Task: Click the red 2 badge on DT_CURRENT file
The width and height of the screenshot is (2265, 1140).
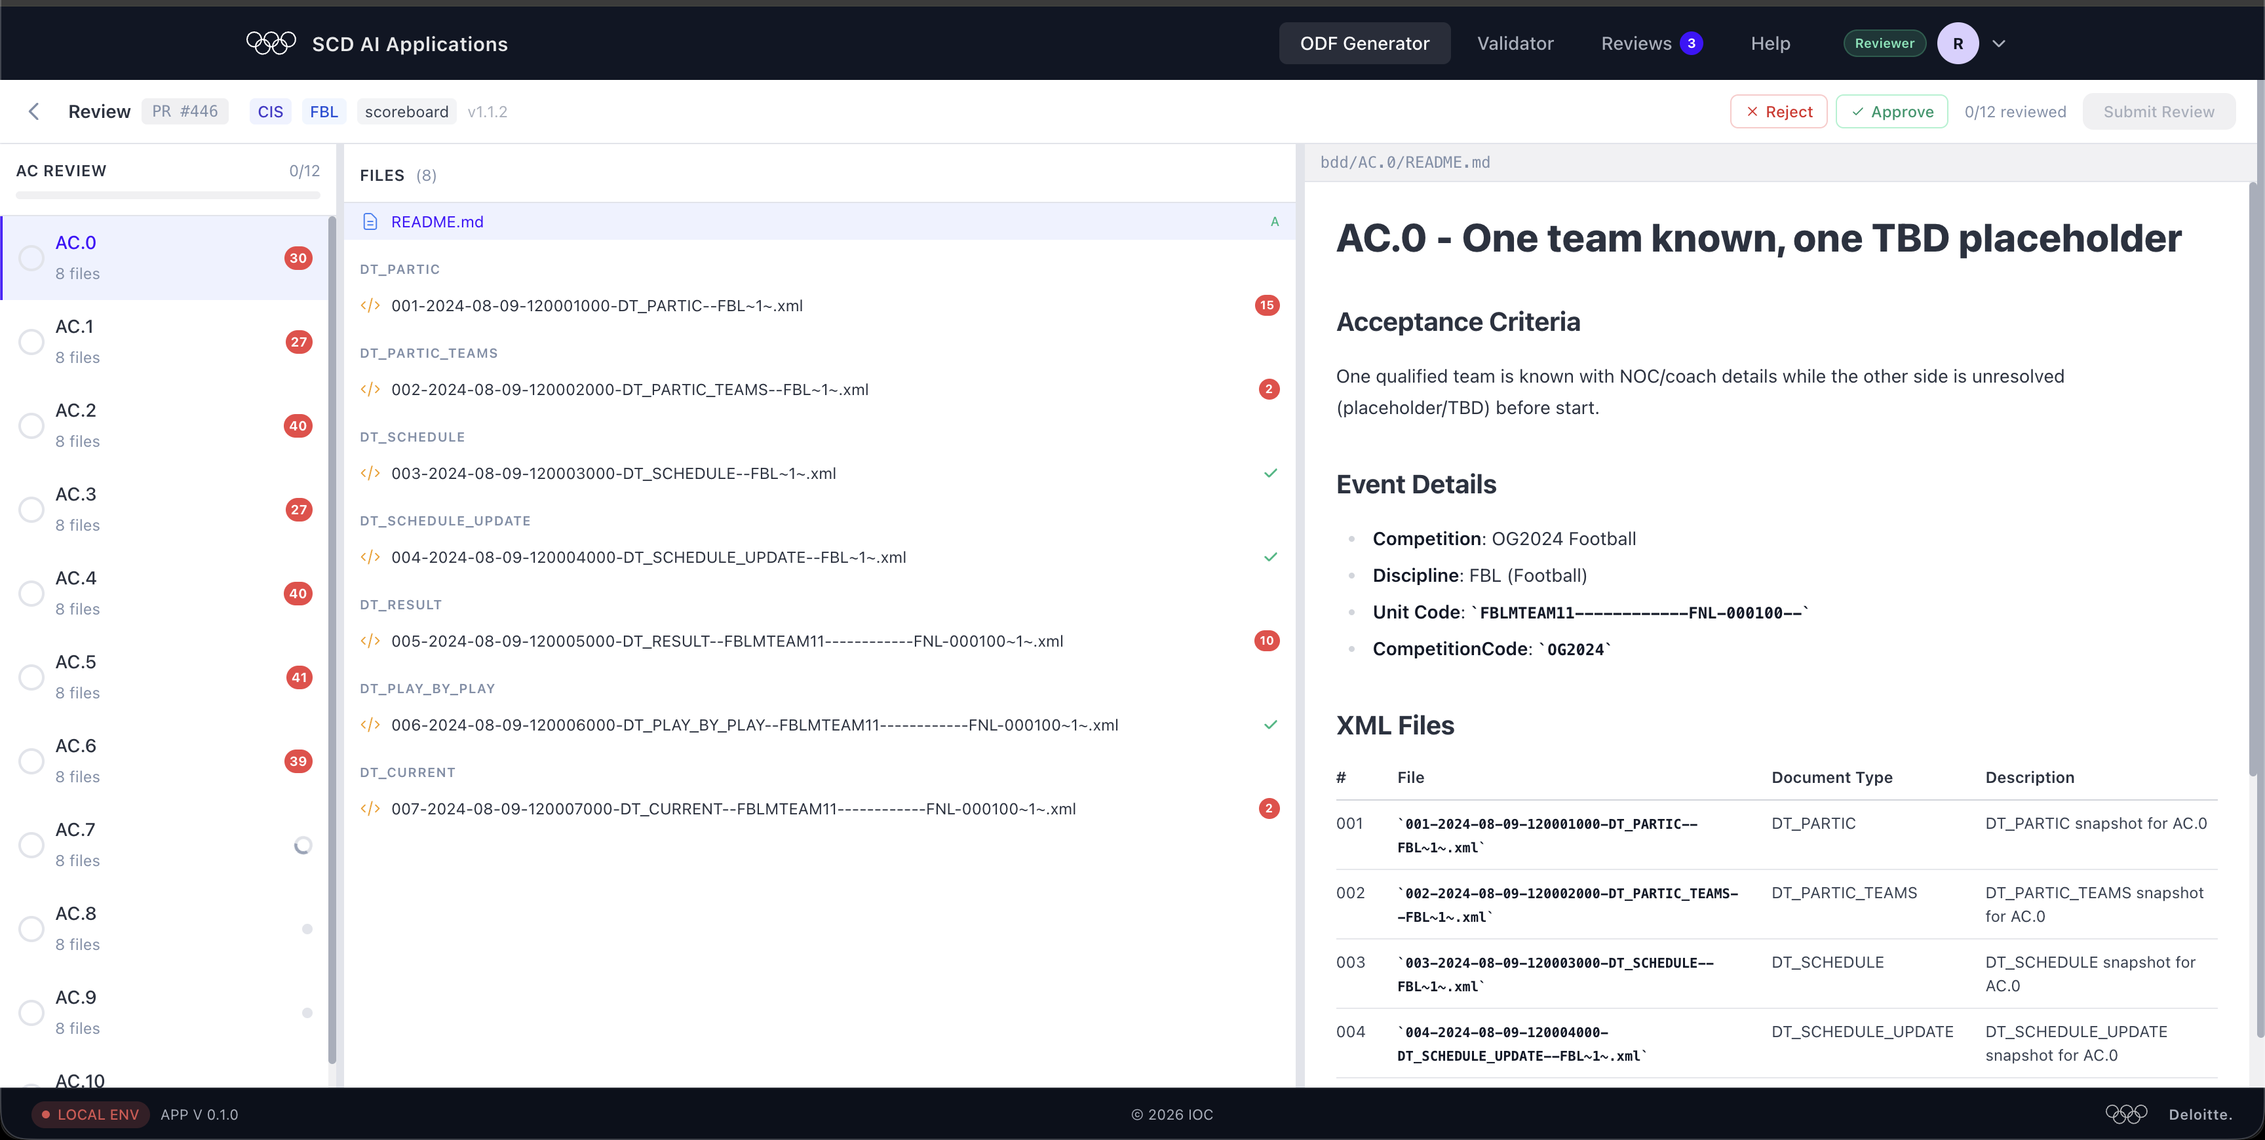Action: [1268, 808]
